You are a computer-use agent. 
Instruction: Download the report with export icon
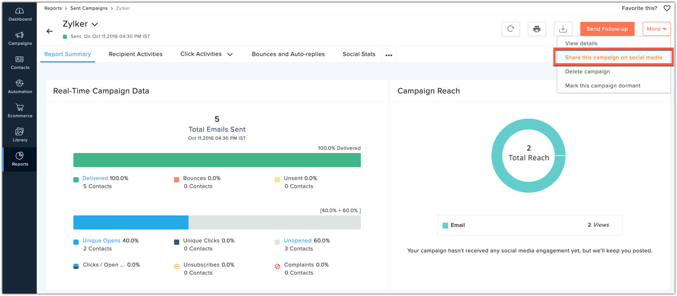(x=563, y=29)
